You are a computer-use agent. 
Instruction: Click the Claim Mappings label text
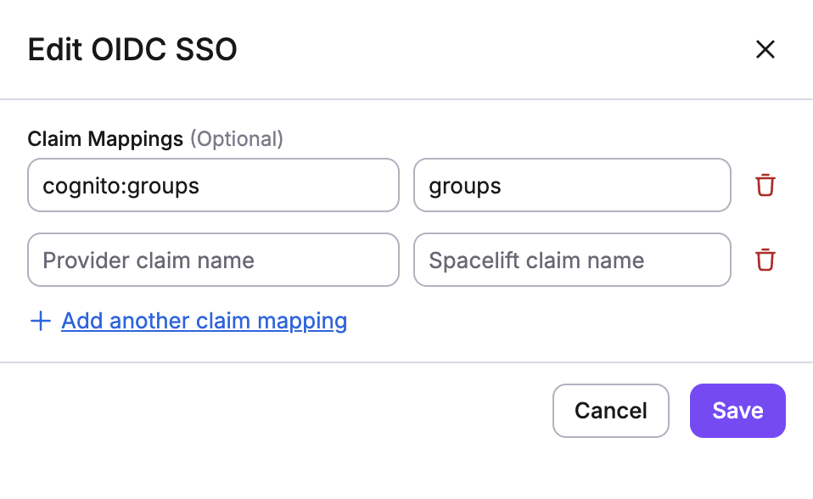104,138
